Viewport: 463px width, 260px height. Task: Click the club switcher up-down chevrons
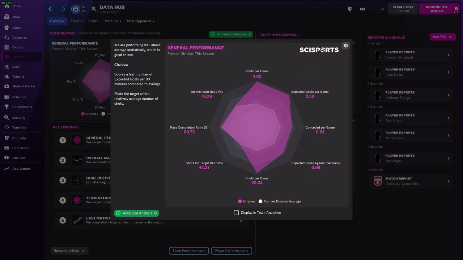[84, 9]
